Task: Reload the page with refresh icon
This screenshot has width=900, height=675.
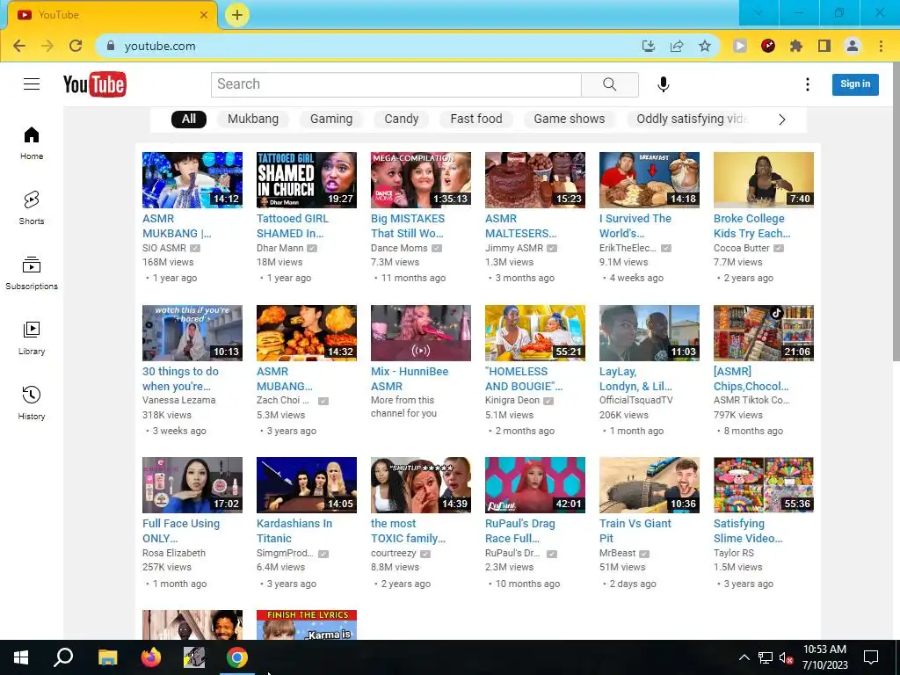Action: tap(76, 46)
